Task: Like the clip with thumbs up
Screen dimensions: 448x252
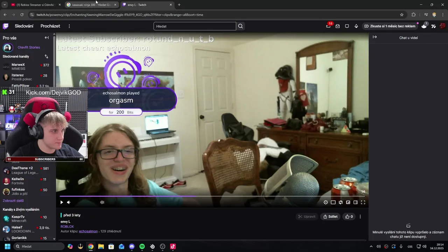Action: point(349,217)
